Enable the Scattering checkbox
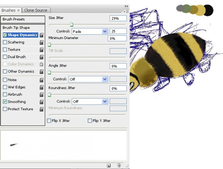 click(x=5, y=42)
